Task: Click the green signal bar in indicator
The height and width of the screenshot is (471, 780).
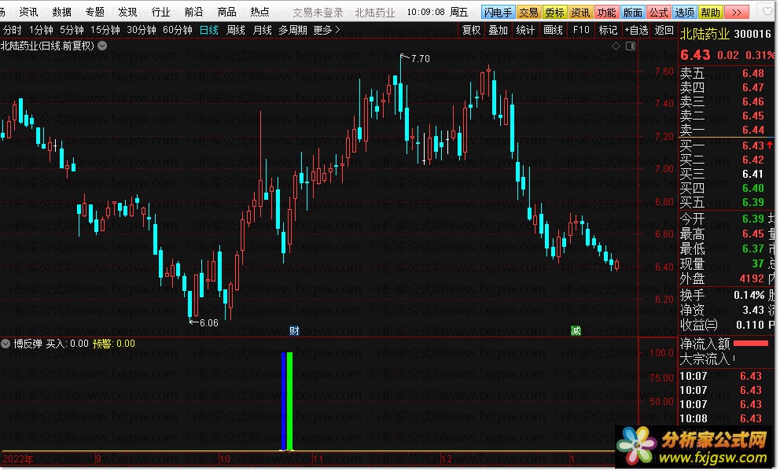Action: coord(289,401)
